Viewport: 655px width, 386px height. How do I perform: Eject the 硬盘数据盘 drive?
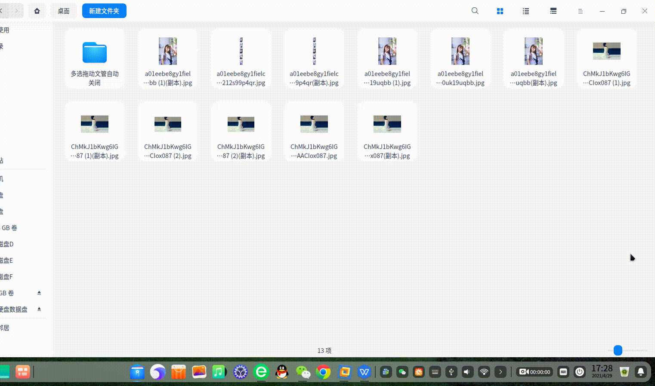click(39, 309)
